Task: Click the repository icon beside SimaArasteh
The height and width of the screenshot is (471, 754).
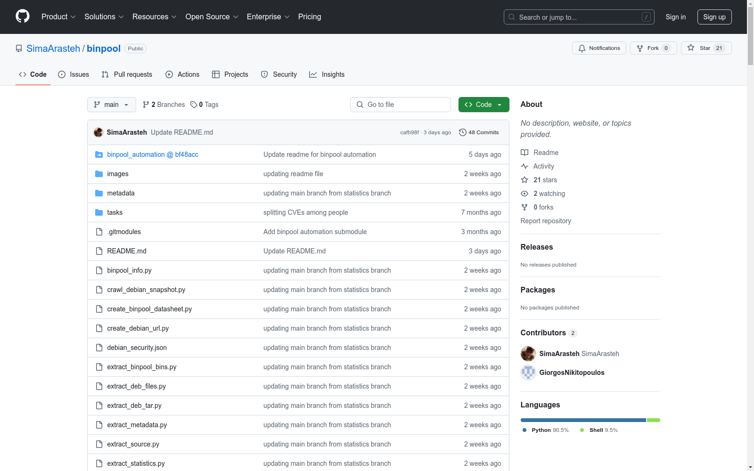Action: [x=19, y=49]
